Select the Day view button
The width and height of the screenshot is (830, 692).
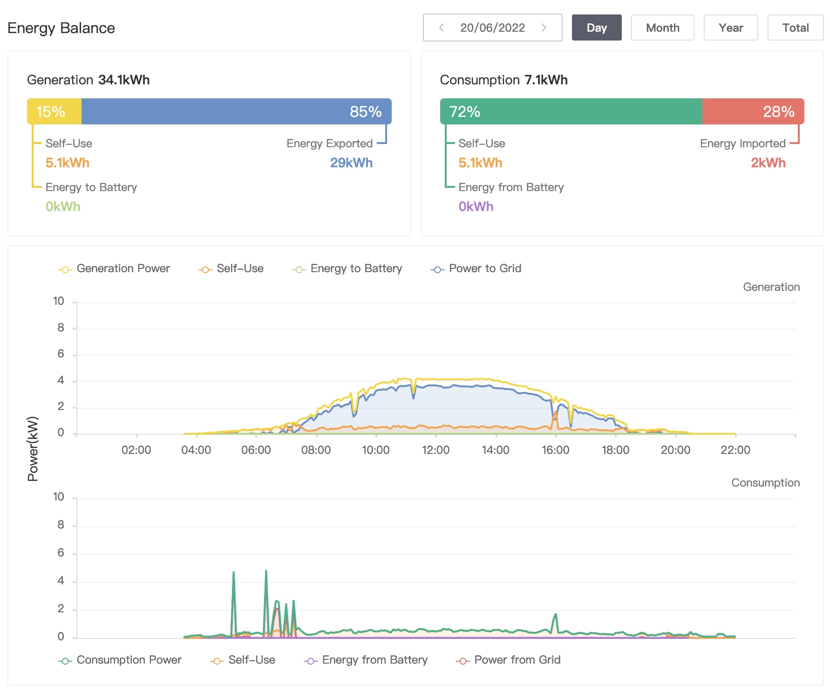click(596, 27)
